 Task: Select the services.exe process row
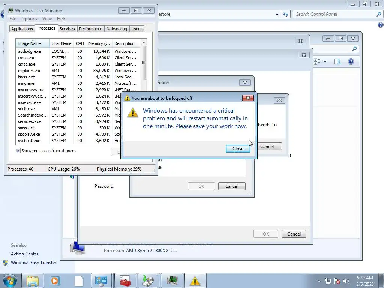pos(69,121)
